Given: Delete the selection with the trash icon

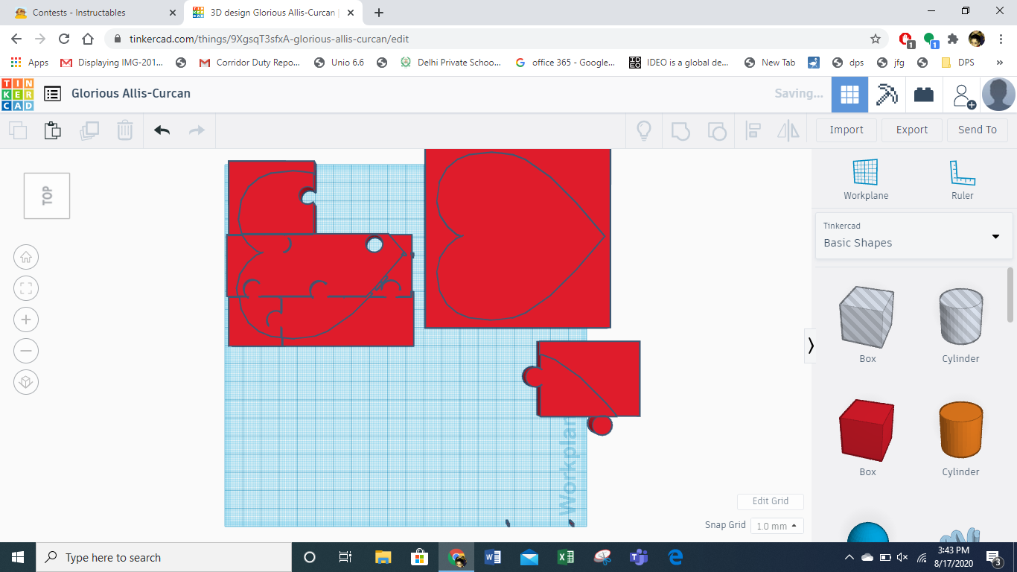Looking at the screenshot, I should tap(124, 130).
